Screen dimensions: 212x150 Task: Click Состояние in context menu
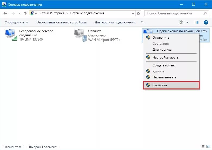point(171,44)
